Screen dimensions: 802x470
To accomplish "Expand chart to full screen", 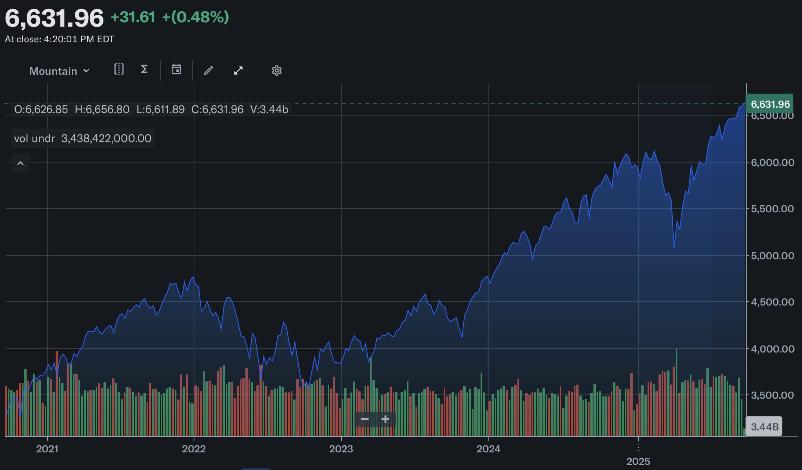I will click(238, 70).
